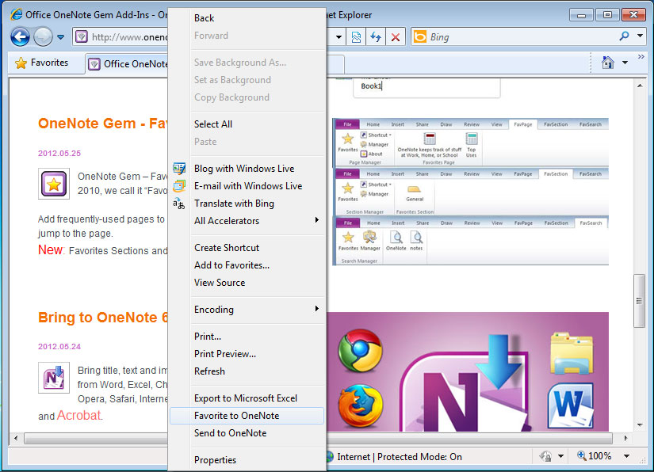The height and width of the screenshot is (472, 654).
Task: Open Favorites star button
Action: click(41, 63)
